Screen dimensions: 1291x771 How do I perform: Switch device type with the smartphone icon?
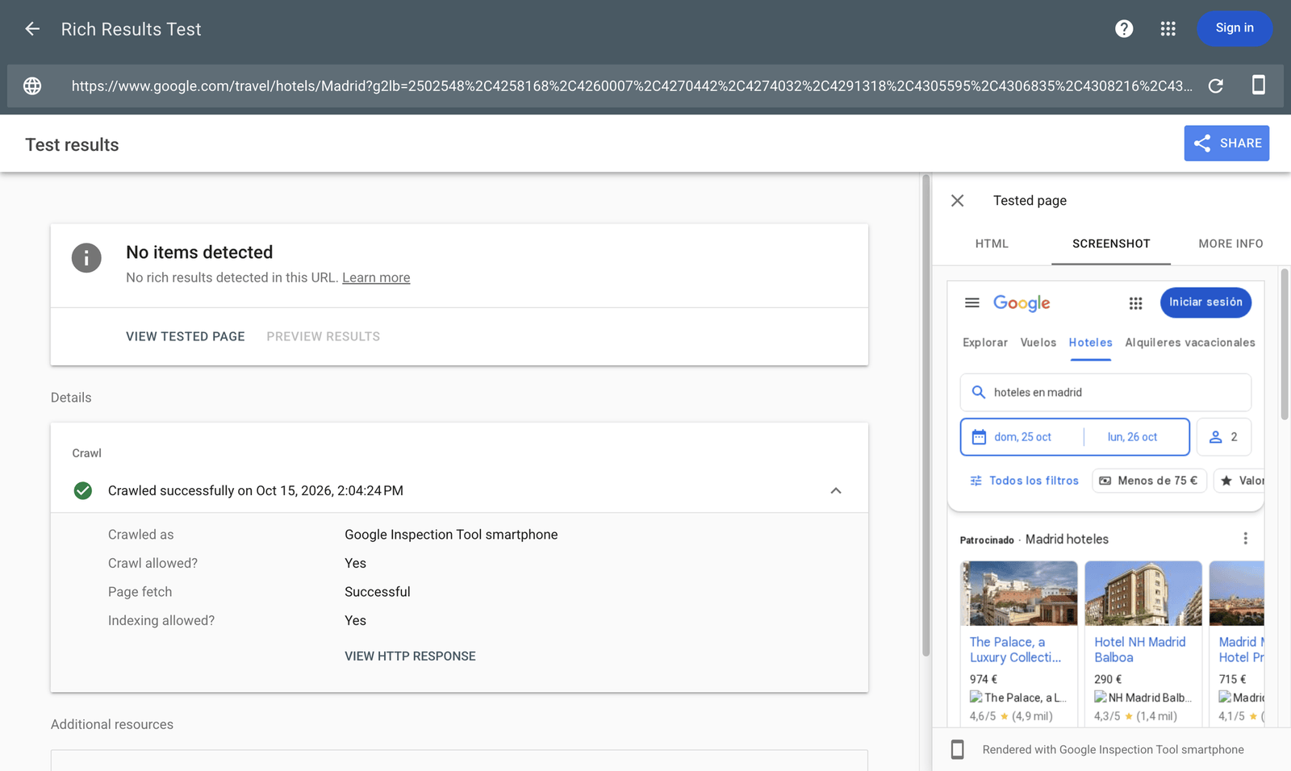point(1258,85)
